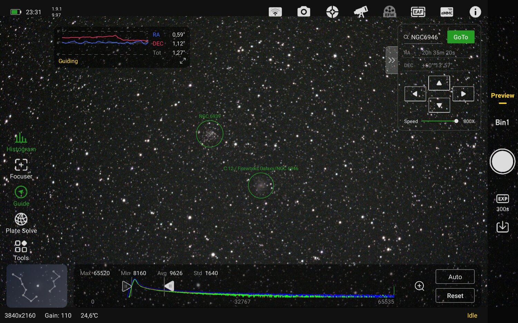Expand the Guiding graph
This screenshot has height=323, width=518.
pyautogui.click(x=183, y=61)
